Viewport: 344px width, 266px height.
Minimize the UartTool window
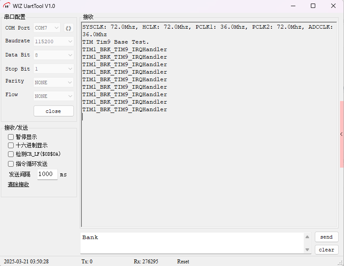[293, 6]
